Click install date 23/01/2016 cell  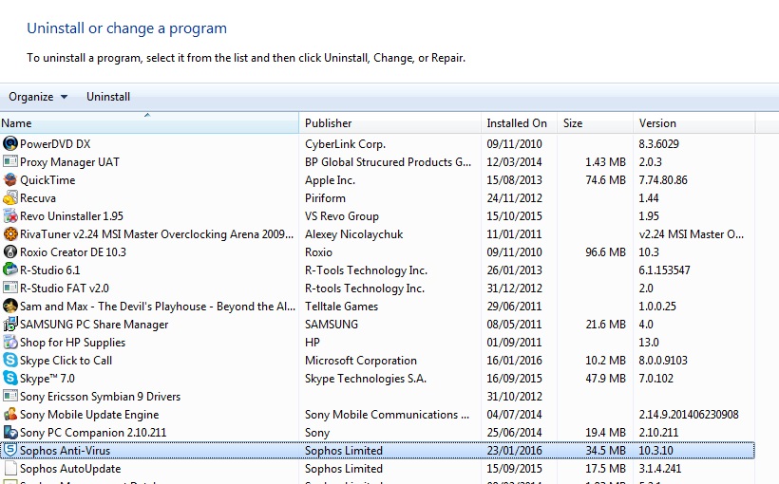pyautogui.click(x=514, y=451)
